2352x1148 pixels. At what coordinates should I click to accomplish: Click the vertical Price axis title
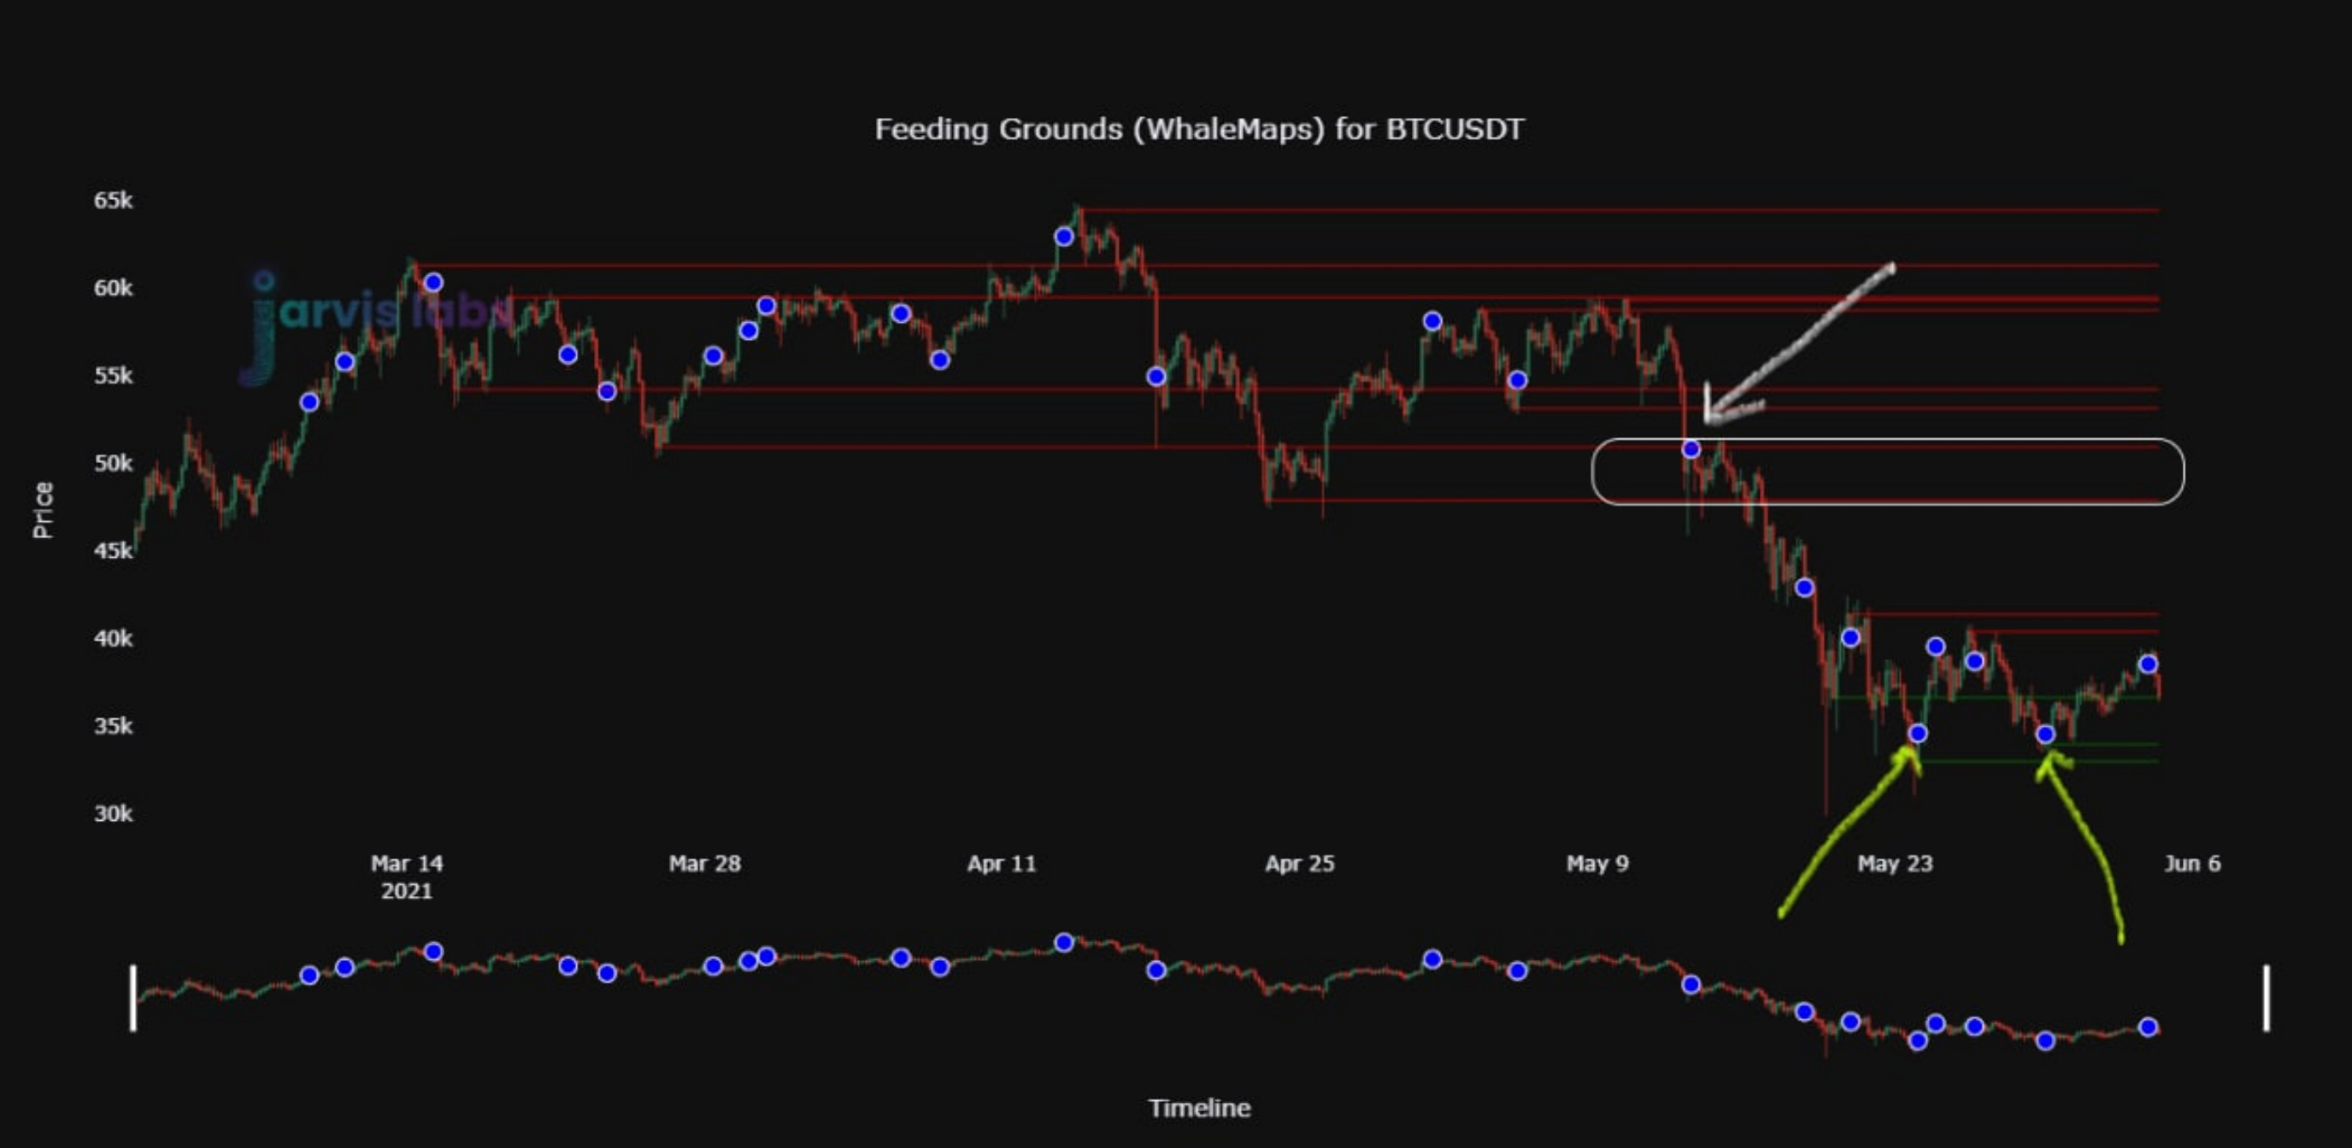43,509
